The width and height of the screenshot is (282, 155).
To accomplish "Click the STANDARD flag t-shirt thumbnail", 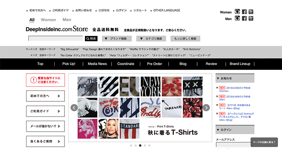I will click(x=129, y=129).
